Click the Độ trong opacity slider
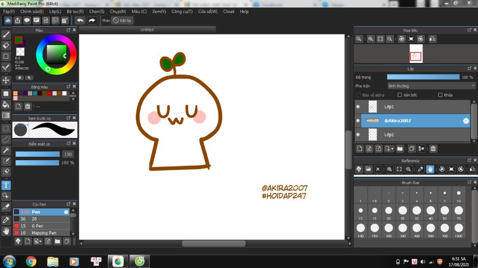This screenshot has width=478, height=268. [423, 77]
